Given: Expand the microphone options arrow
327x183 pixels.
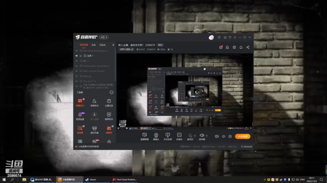Looking at the screenshot, I should [x=195, y=136].
